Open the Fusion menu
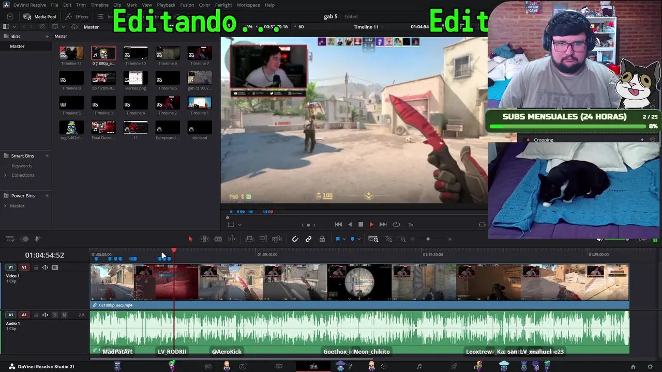This screenshot has width=662, height=372. click(x=187, y=5)
